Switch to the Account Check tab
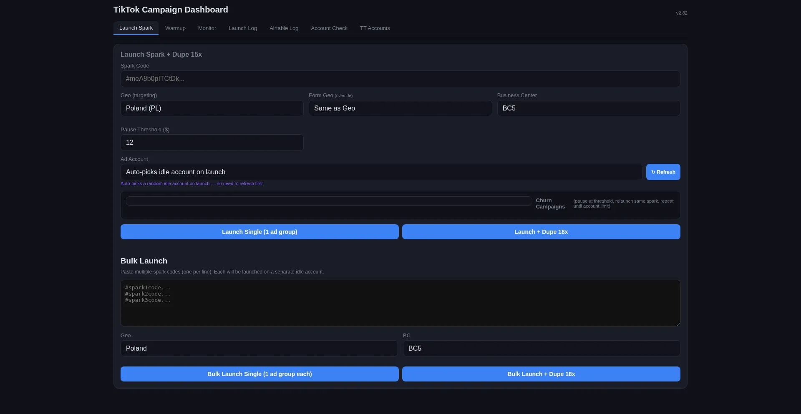This screenshot has height=414, width=801. click(x=329, y=28)
